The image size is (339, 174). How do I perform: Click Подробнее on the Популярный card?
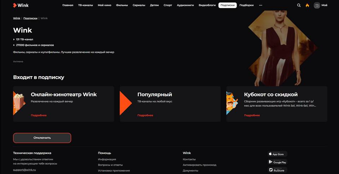145,115
